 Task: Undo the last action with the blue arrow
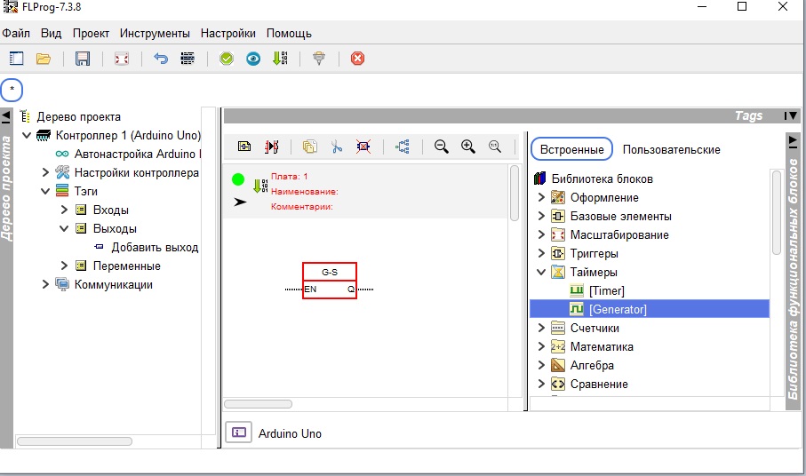pyautogui.click(x=161, y=59)
